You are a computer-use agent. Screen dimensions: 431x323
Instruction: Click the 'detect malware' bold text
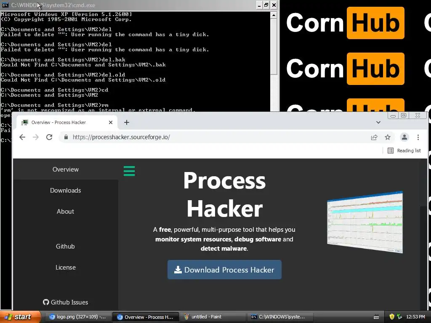[223, 249]
